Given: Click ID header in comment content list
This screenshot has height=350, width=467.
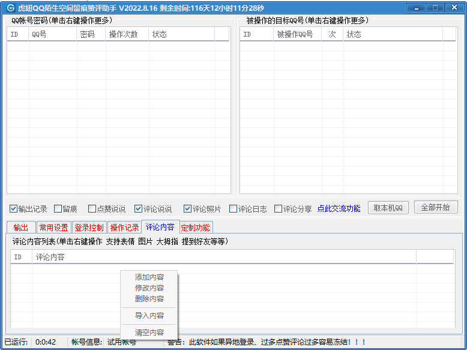Looking at the screenshot, I should pos(22,257).
